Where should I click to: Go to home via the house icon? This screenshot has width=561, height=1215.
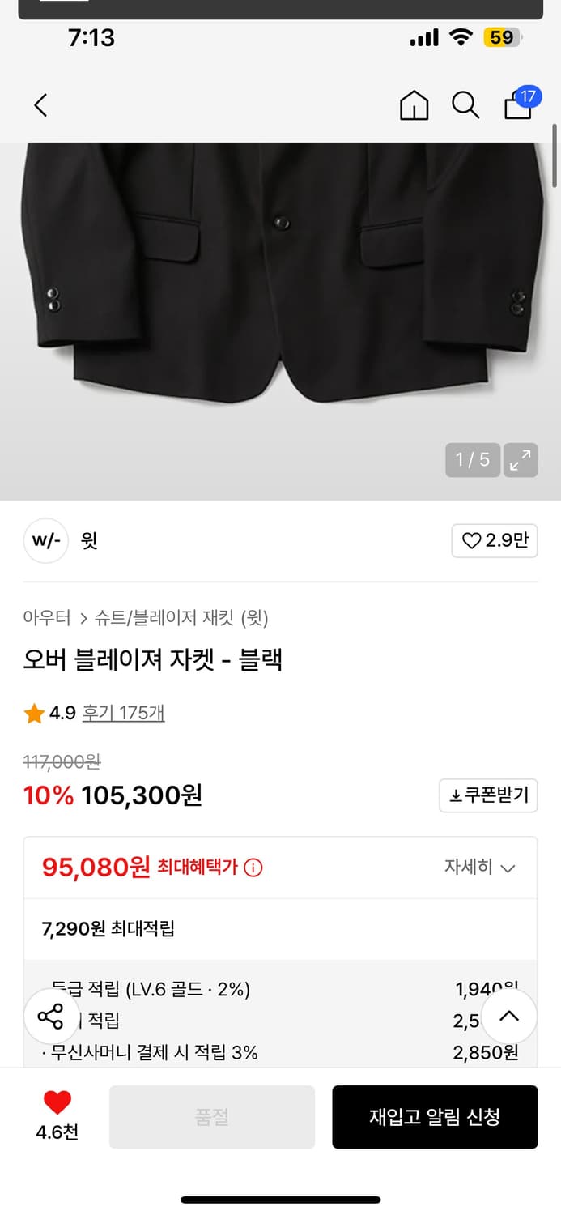pyautogui.click(x=414, y=105)
